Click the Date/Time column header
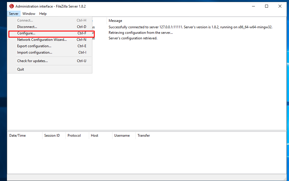This screenshot has width=289, height=181. [x=25, y=136]
